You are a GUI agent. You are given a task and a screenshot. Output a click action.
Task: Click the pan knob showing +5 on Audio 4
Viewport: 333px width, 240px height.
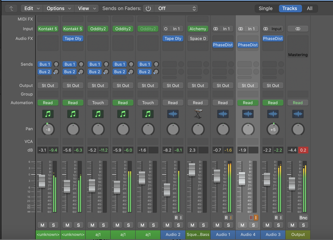pyautogui.click(x=273, y=129)
